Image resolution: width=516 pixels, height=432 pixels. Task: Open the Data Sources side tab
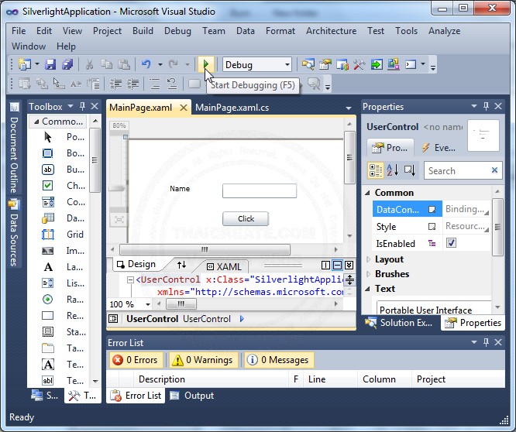coord(14,233)
